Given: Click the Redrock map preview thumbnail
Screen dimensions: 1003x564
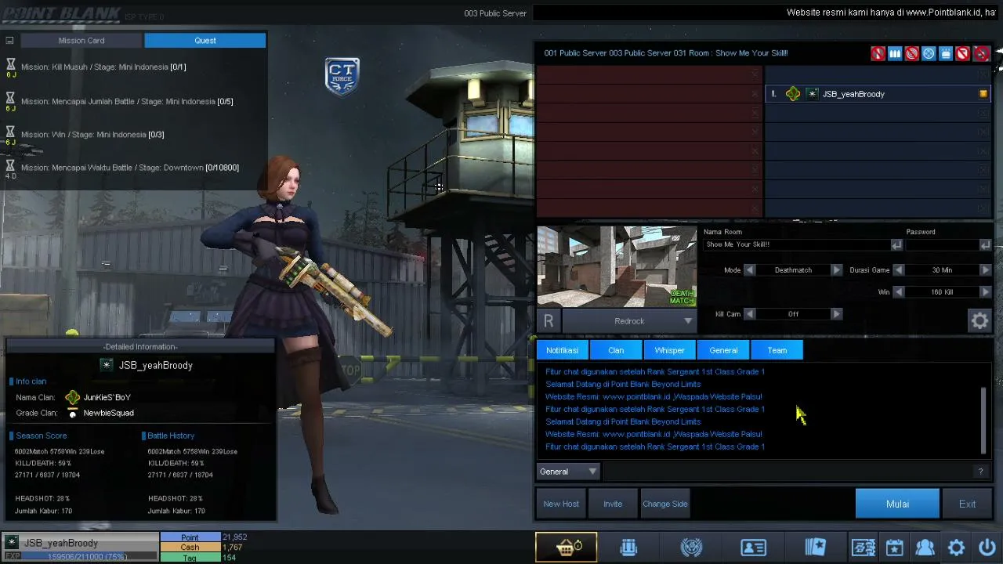Looking at the screenshot, I should click(x=617, y=266).
